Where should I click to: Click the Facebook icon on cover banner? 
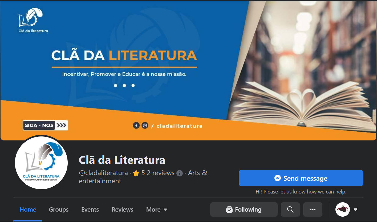tap(136, 125)
